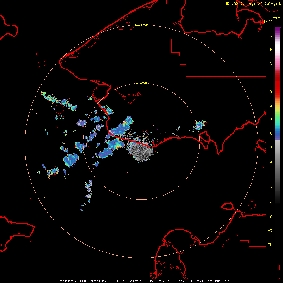Click the DIFFERENTIAL REFLECTIVITY caption words
Image resolution: width=283 pixels, height=283 pixels.
tap(89, 281)
